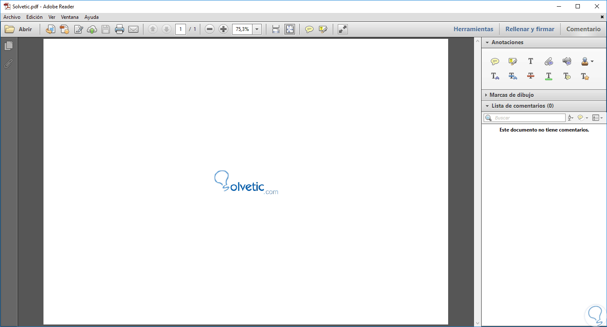Open the Archivo menu
Screen dimensions: 607x327
(12, 17)
